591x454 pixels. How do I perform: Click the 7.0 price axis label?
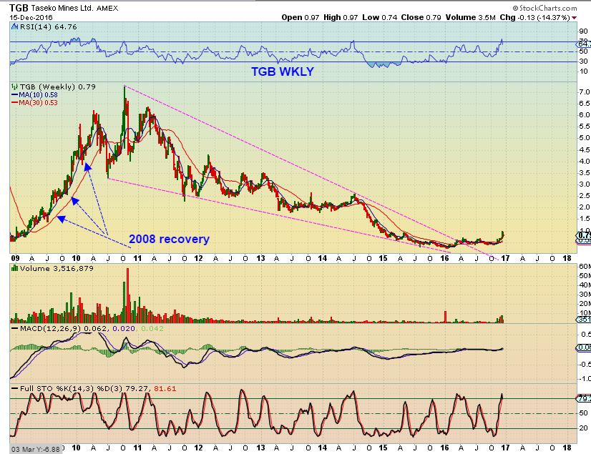pyautogui.click(x=585, y=92)
